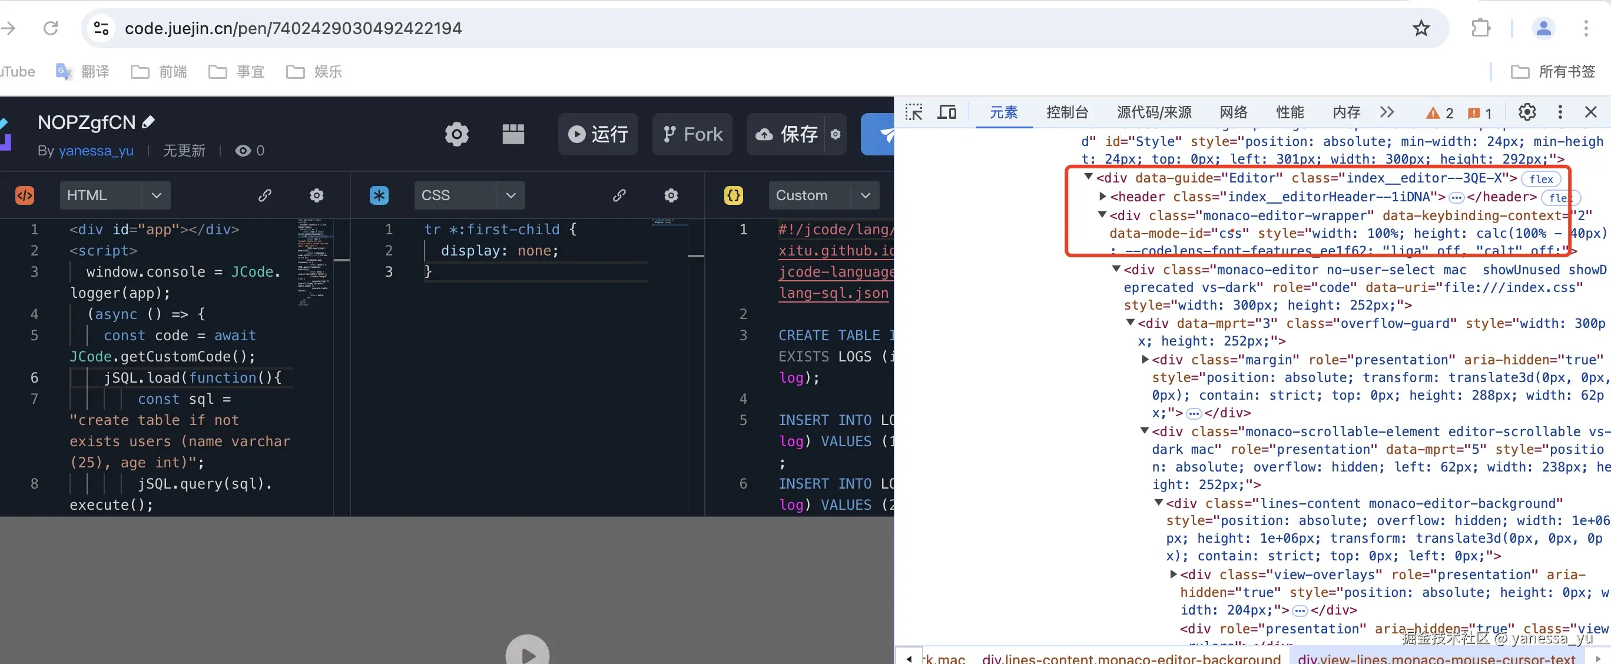The height and width of the screenshot is (664, 1611).
Task: Collapse the monaco-editor-wrapper div node
Action: [1102, 215]
